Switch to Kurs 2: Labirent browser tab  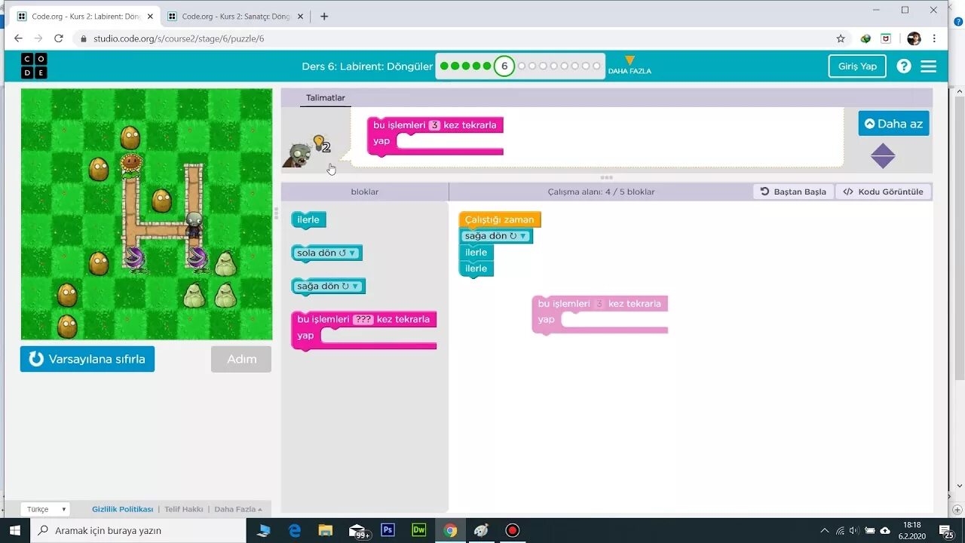click(85, 16)
